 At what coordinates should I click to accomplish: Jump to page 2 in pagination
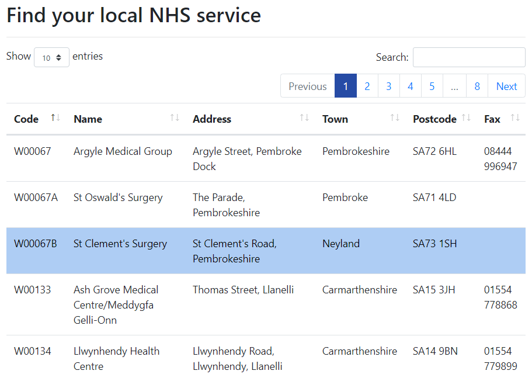367,86
